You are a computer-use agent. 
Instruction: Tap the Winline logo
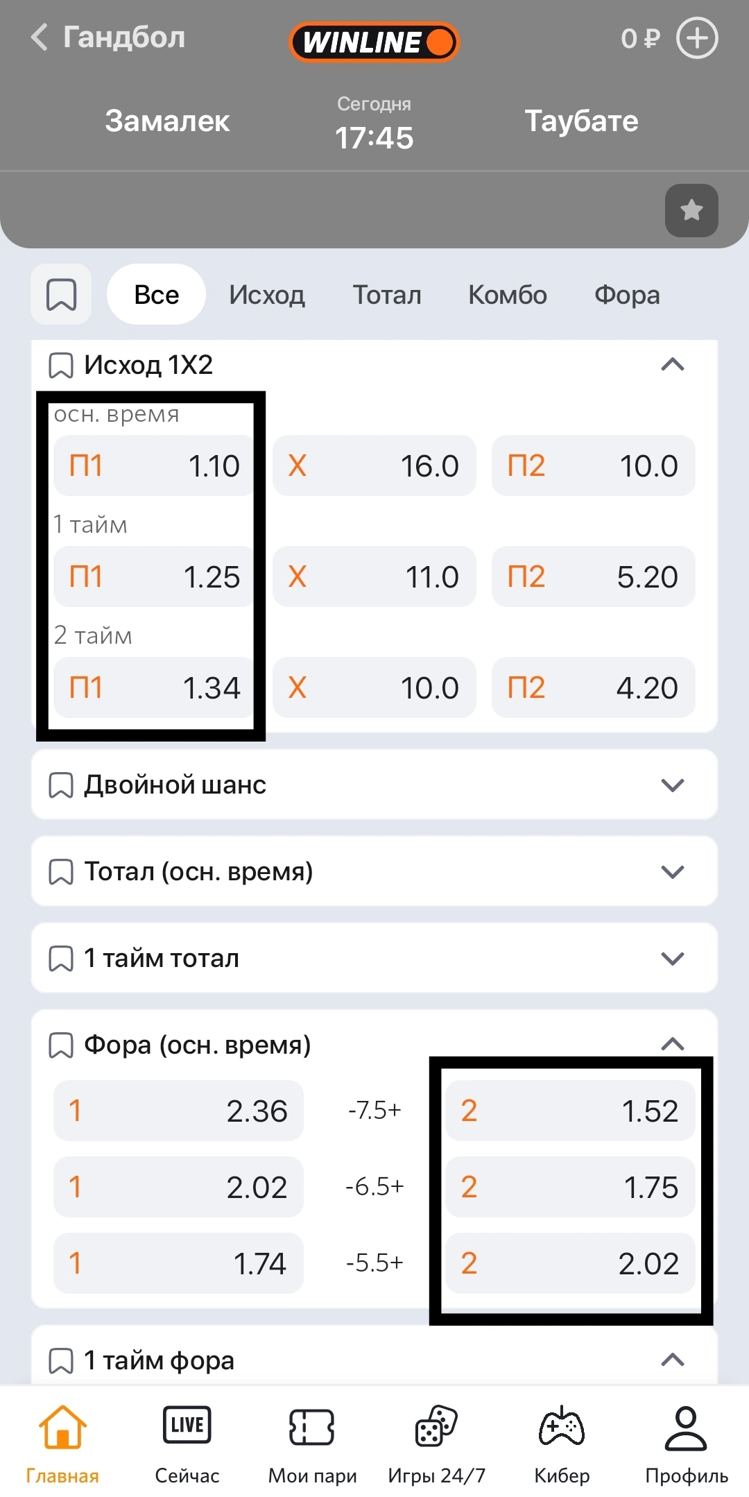click(x=374, y=42)
